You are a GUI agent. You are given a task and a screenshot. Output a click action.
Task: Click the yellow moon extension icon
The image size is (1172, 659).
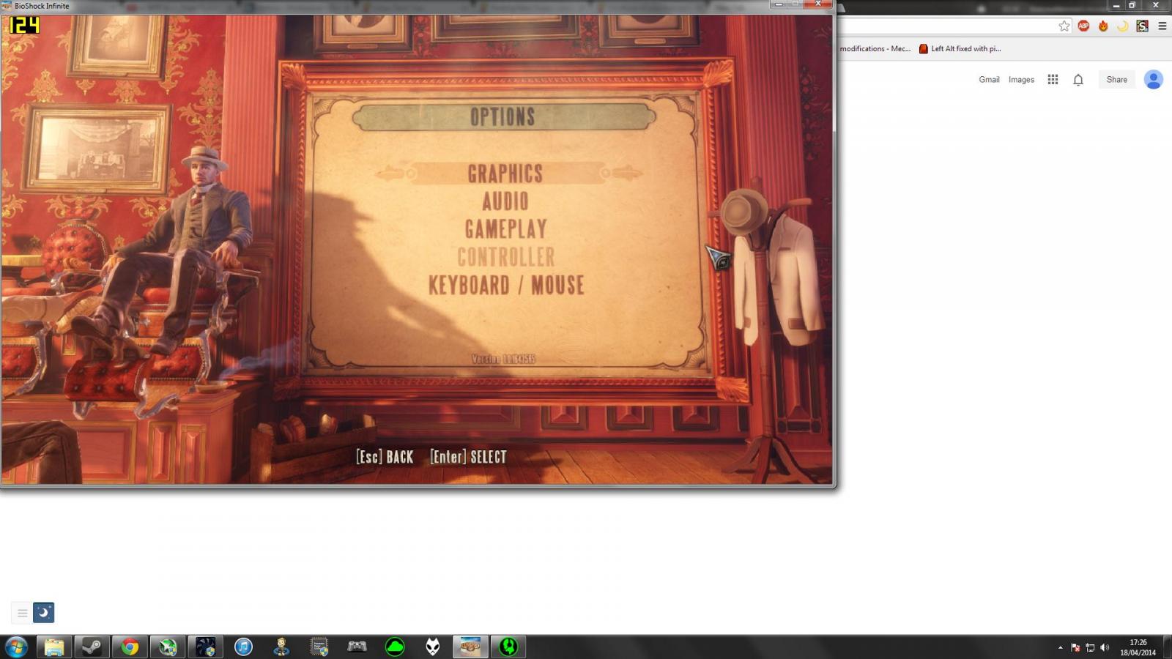1122,26
